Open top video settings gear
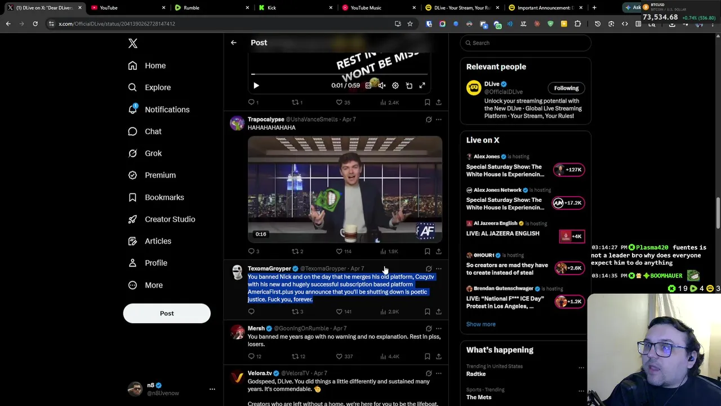This screenshot has width=721, height=406. pos(395,86)
